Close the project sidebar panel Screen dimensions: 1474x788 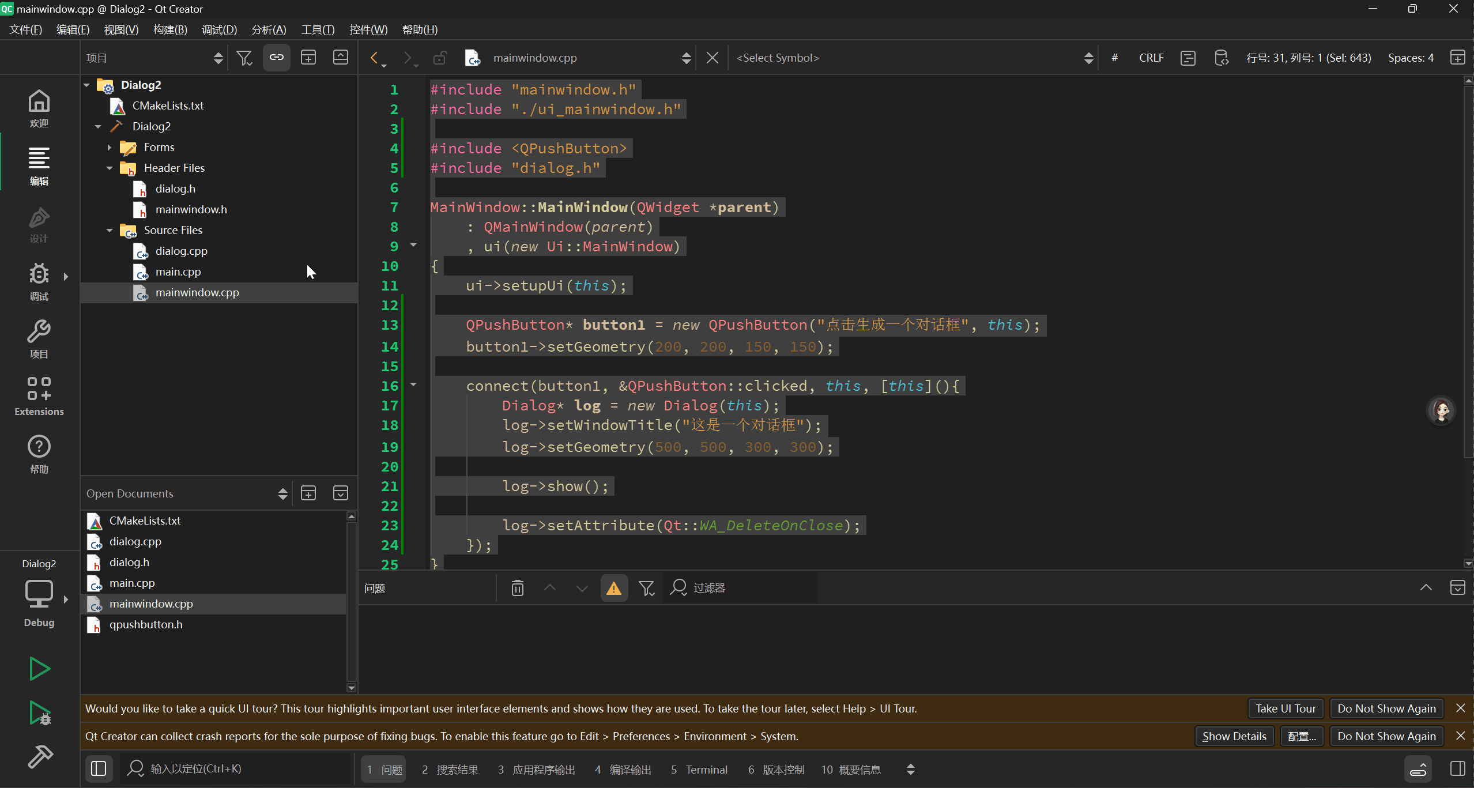coord(341,58)
